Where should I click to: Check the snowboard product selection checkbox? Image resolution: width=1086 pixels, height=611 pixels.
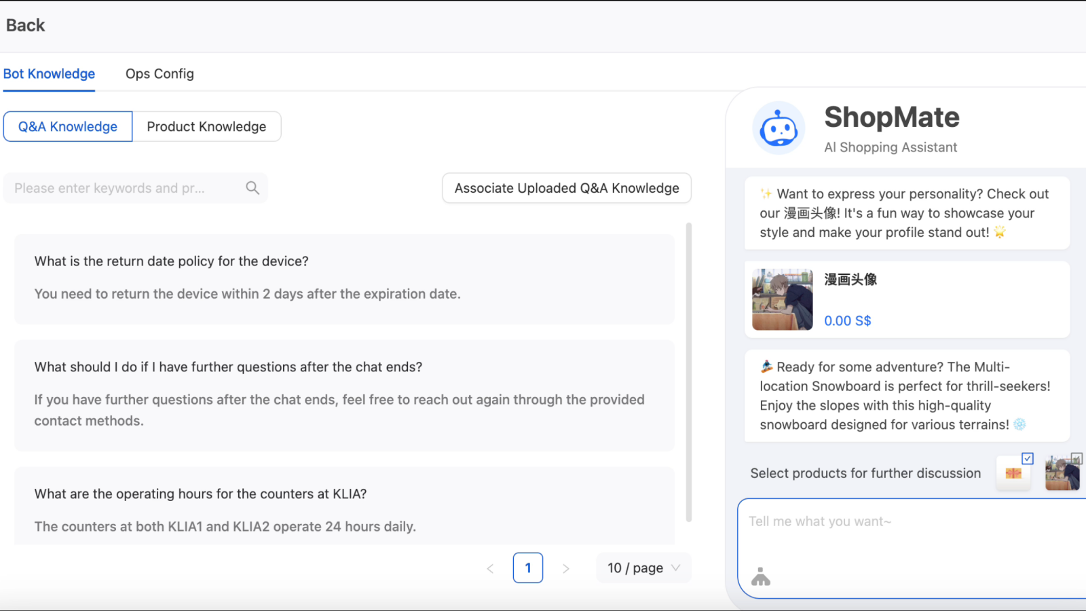coord(1028,458)
